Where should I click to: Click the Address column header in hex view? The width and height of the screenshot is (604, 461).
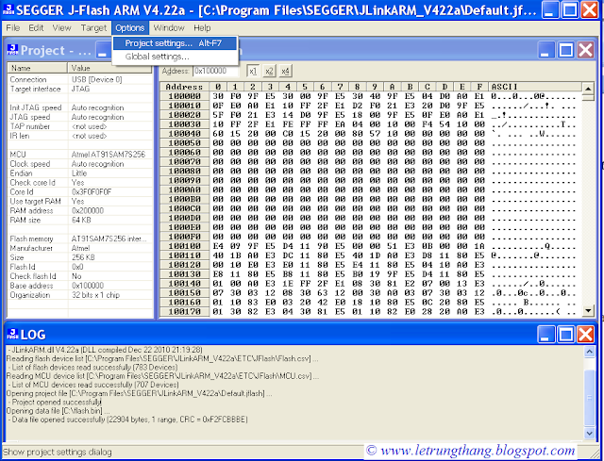tap(185, 87)
